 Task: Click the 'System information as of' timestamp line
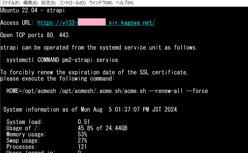click(x=90, y=110)
